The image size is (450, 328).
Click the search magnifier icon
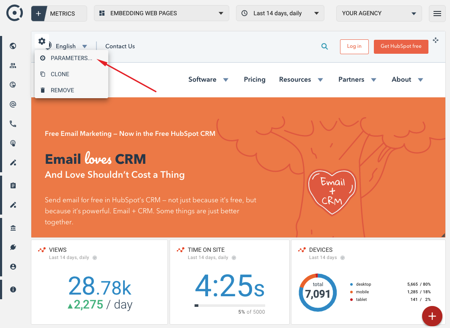[324, 46]
